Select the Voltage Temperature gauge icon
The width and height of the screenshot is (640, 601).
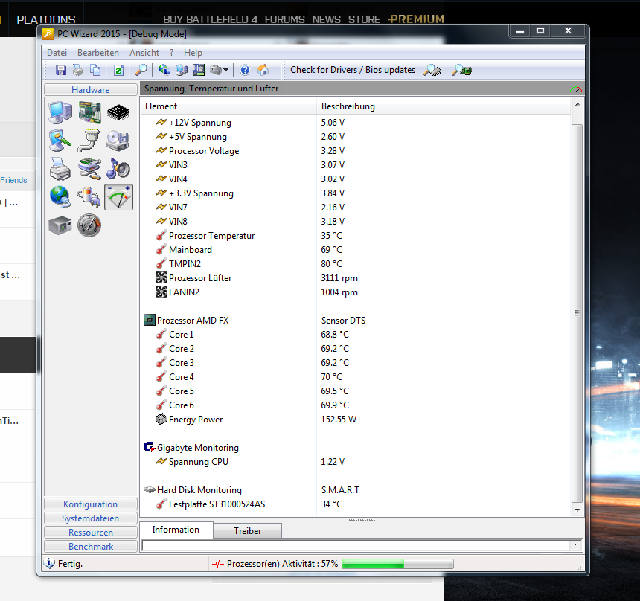(x=118, y=197)
